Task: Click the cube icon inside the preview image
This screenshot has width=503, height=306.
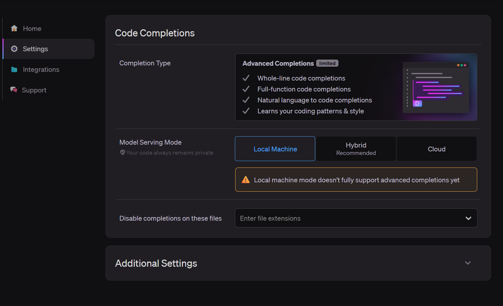Action: click(x=417, y=103)
